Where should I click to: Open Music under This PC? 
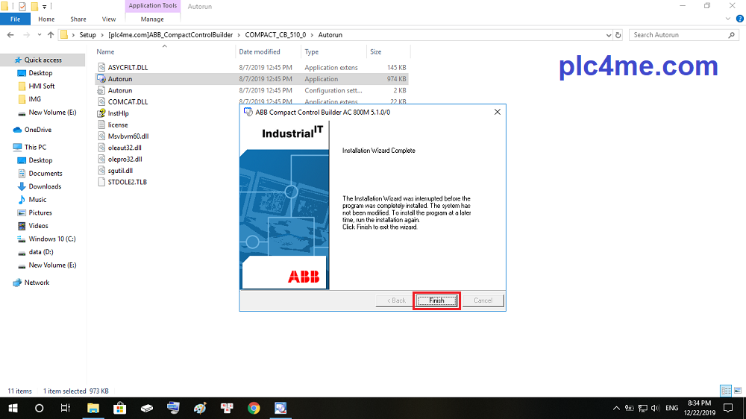pos(37,200)
